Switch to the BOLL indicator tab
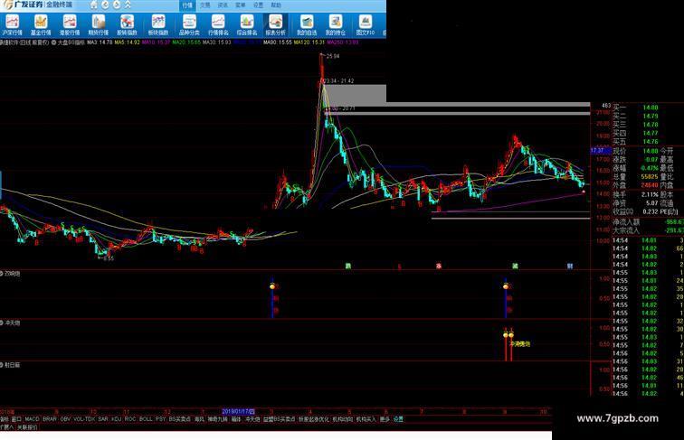 coord(146,418)
